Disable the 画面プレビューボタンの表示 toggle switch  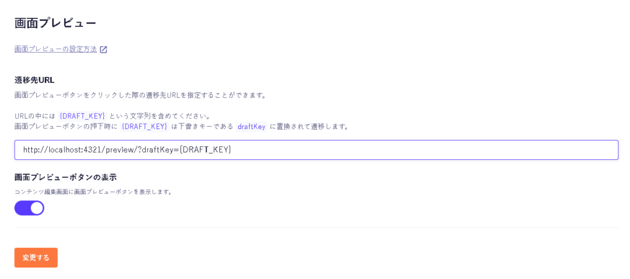(30, 208)
